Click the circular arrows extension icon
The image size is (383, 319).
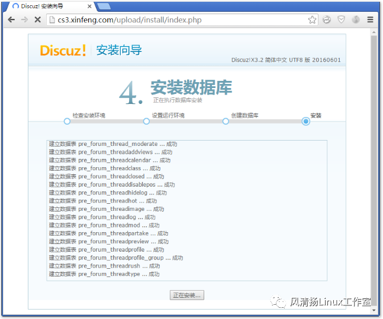click(327, 19)
